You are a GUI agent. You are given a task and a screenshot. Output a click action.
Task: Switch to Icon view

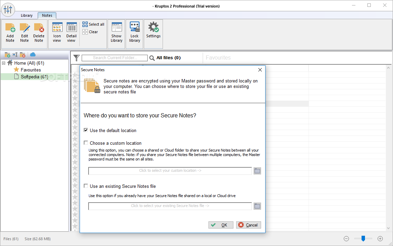pyautogui.click(x=57, y=27)
